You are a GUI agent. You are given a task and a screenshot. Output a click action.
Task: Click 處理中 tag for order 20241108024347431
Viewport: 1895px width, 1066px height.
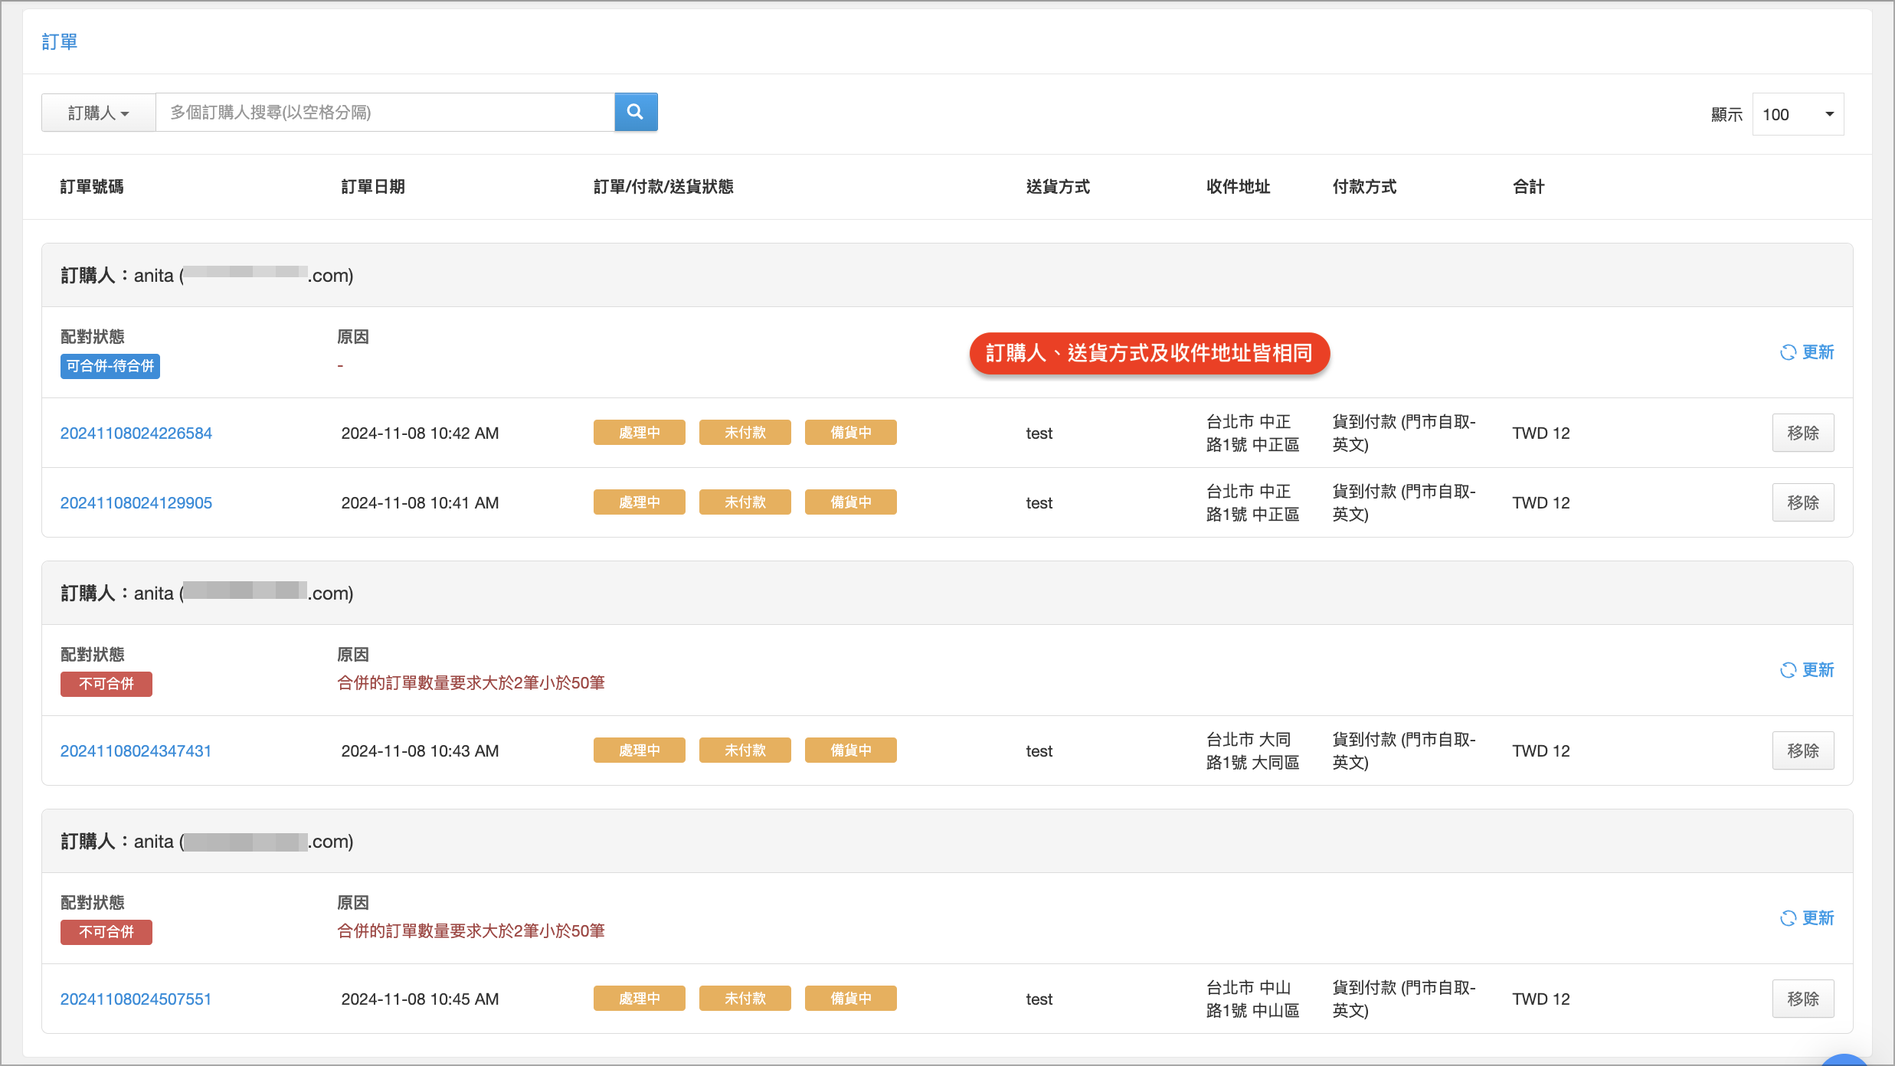tap(640, 750)
